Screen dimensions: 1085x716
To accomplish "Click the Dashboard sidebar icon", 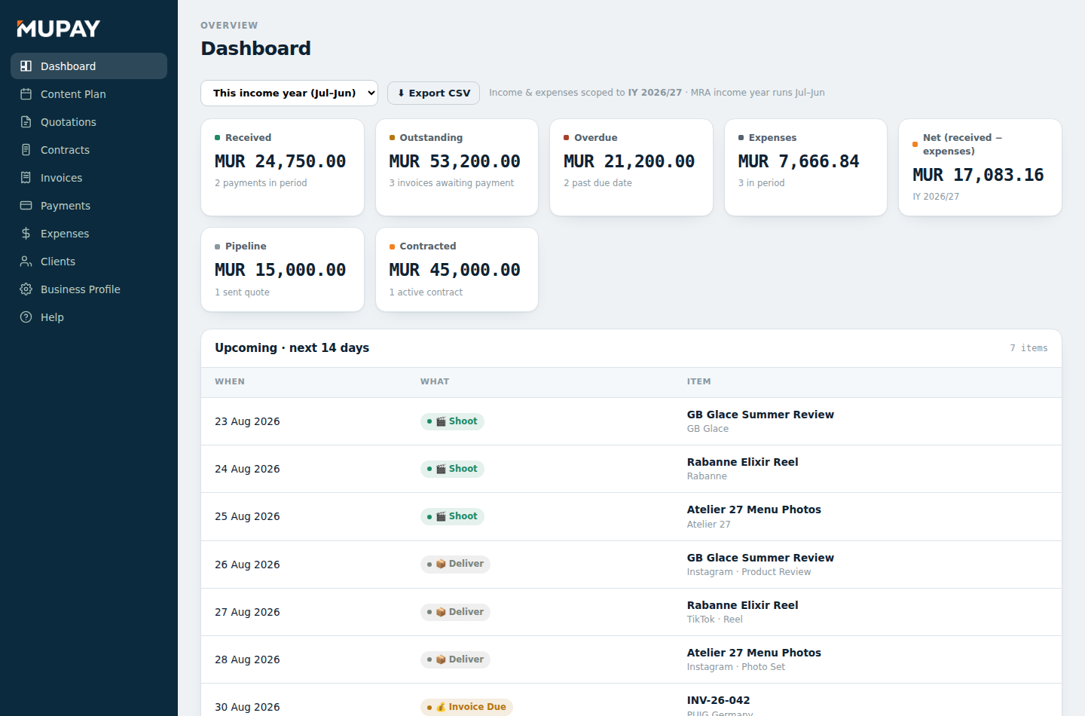I will pyautogui.click(x=26, y=66).
